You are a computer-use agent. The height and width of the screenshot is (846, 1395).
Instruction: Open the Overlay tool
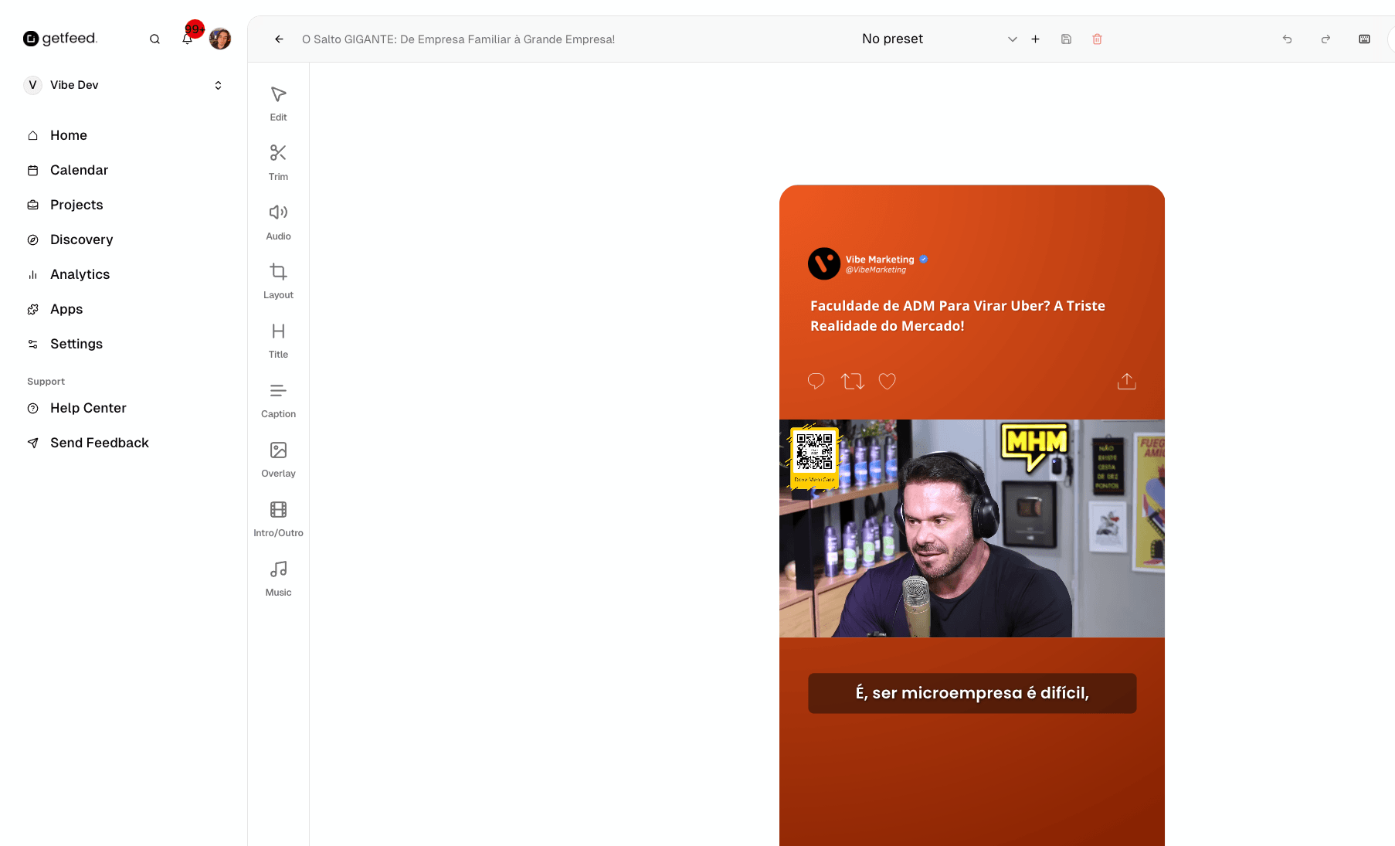(x=278, y=457)
